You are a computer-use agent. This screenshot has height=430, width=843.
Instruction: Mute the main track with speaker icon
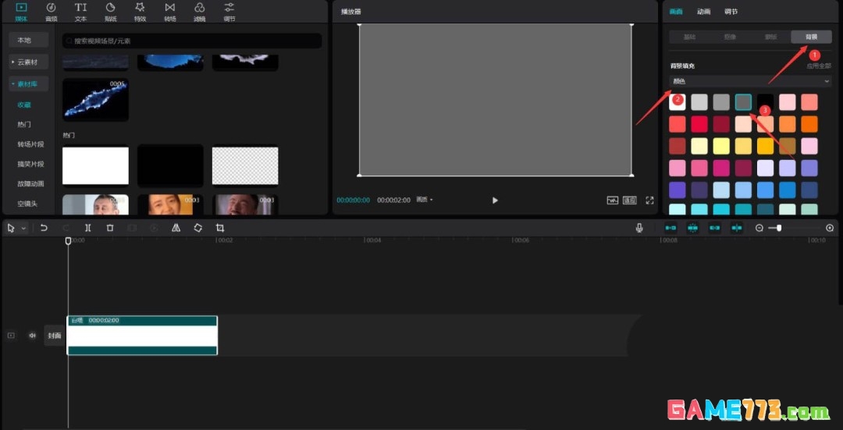32,336
